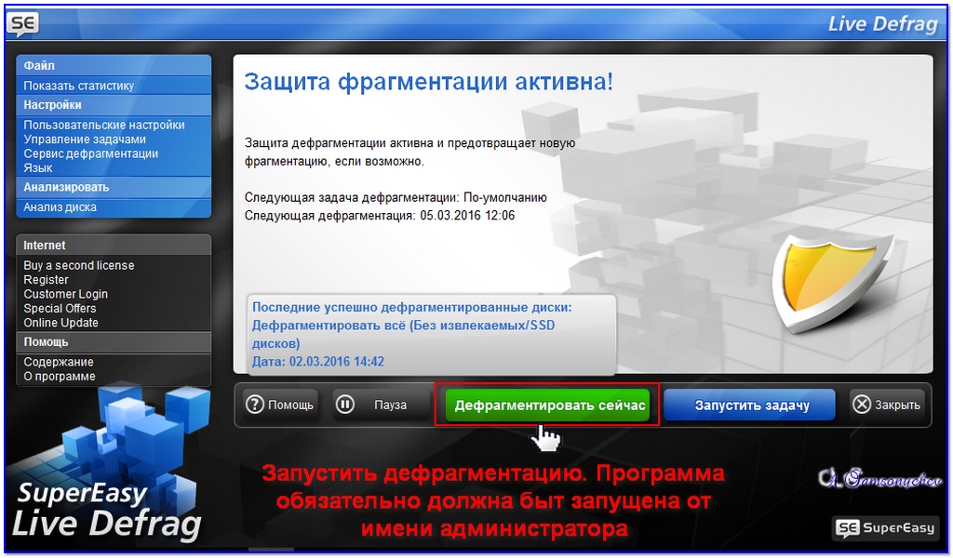The width and height of the screenshot is (953, 558).
Task: Click Последние успешно дефрагментированные диски text
Action: pyautogui.click(x=412, y=307)
